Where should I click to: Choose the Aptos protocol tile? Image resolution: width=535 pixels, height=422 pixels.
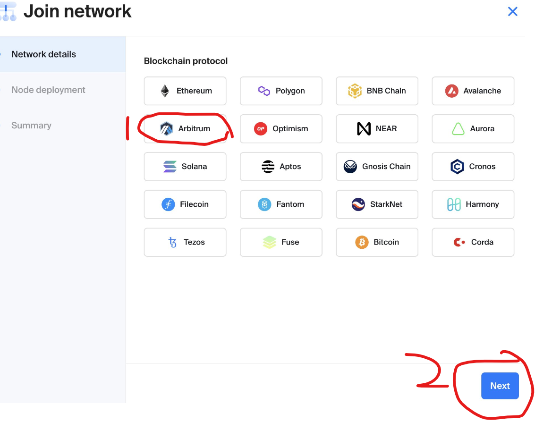tap(281, 167)
